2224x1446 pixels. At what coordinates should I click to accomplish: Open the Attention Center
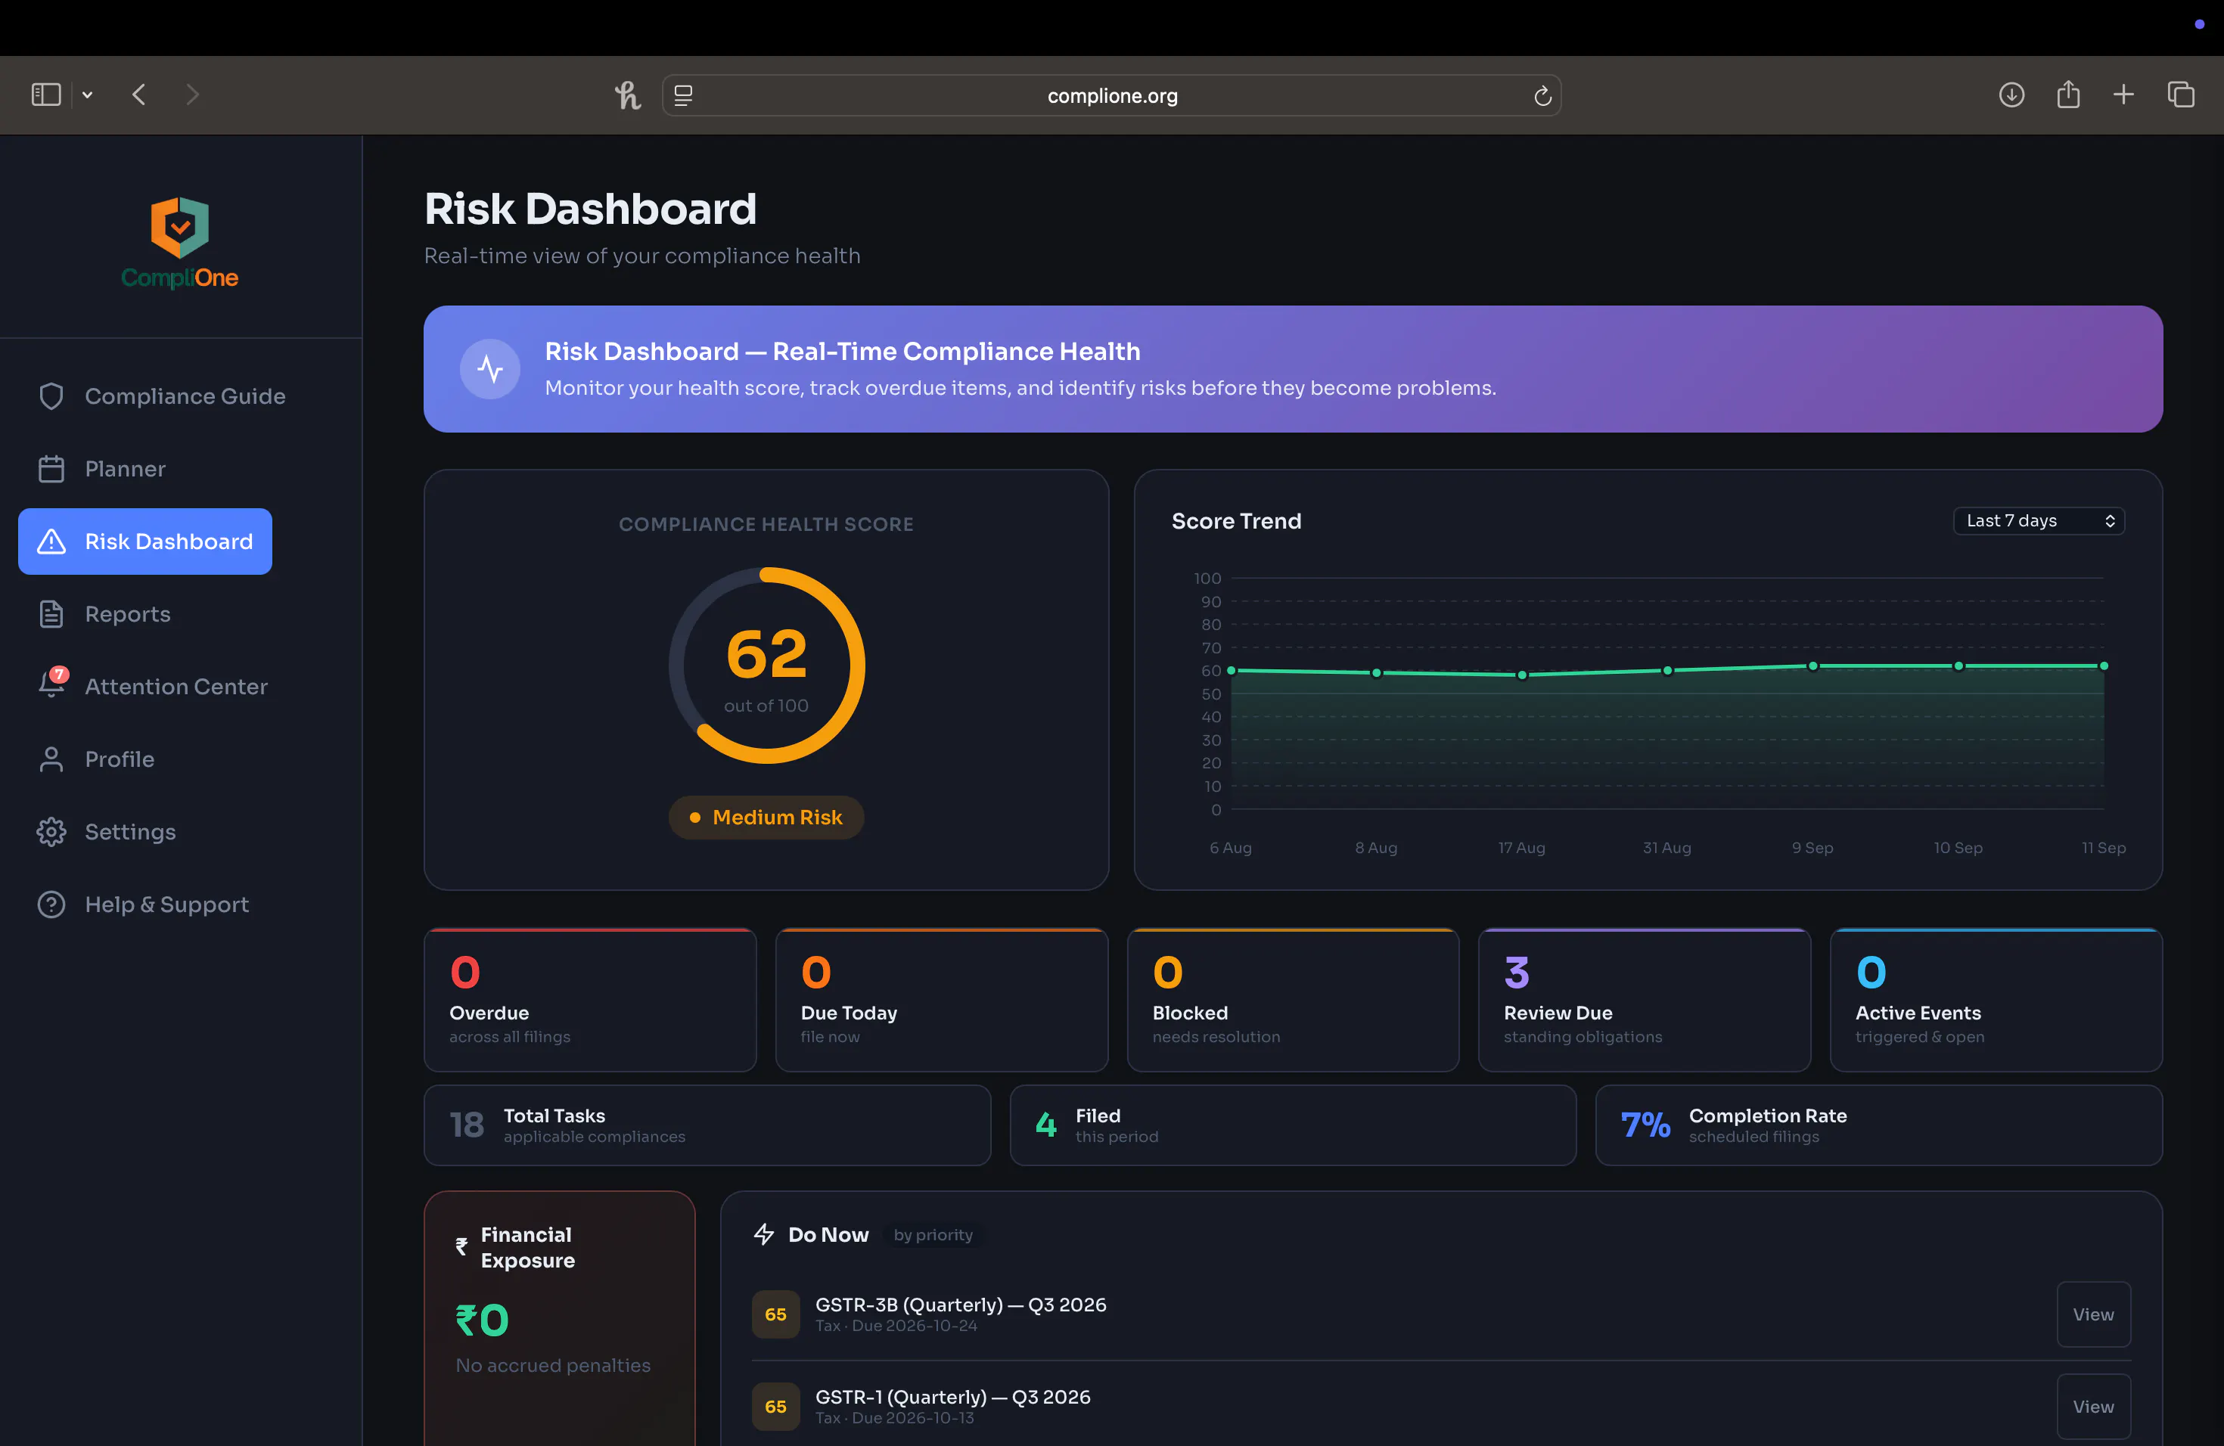tap(152, 687)
